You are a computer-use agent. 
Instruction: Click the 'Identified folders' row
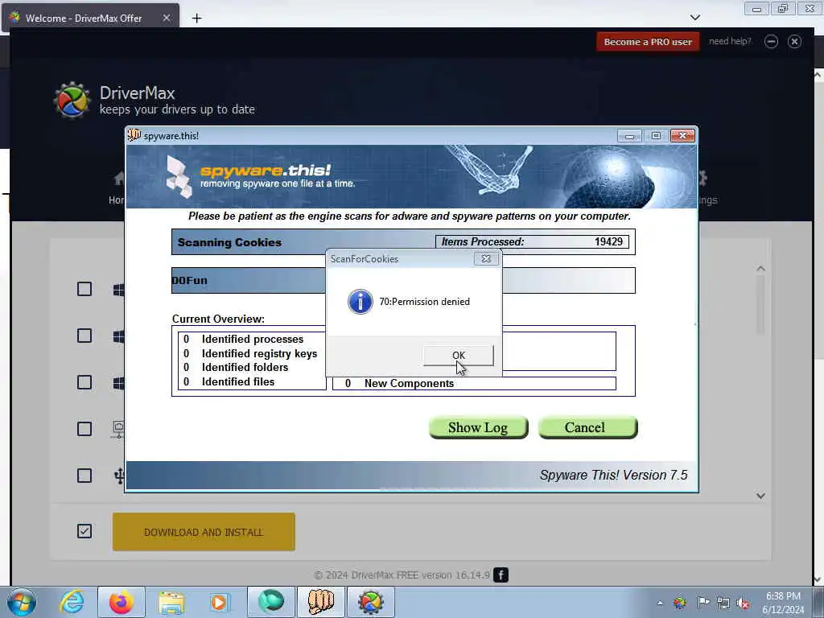pos(236,367)
